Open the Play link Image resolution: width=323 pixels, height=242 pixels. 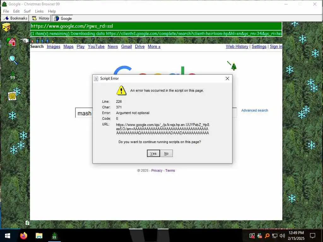80,47
